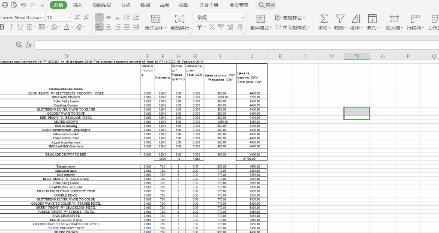Screen dimensions: 439x233
Task: Click the decrease indent icon
Action: click(x=127, y=18)
